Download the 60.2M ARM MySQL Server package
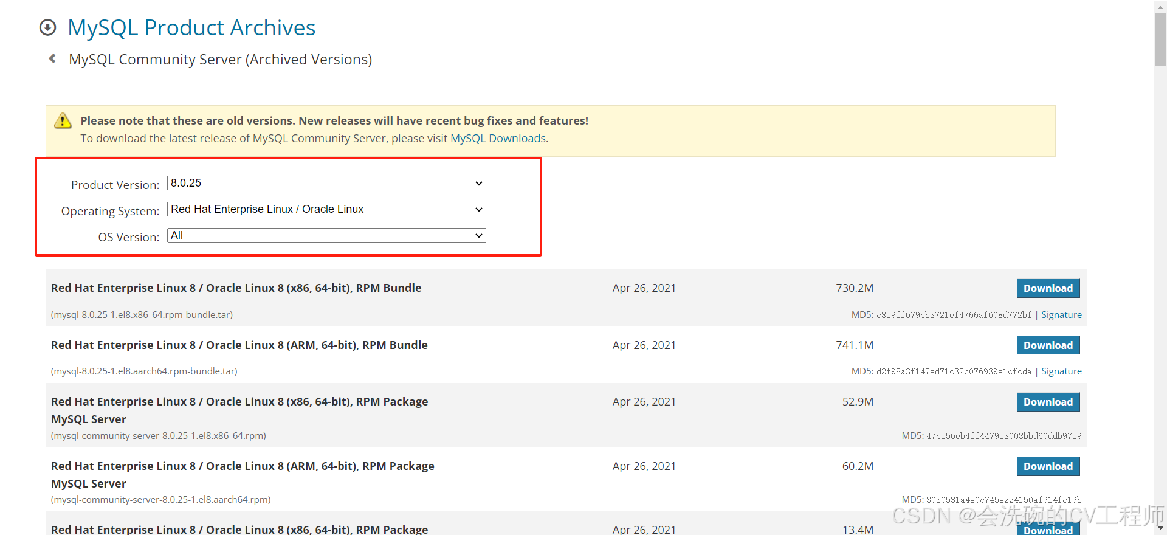Screen dimensions: 1167x535 pyautogui.click(x=1048, y=466)
